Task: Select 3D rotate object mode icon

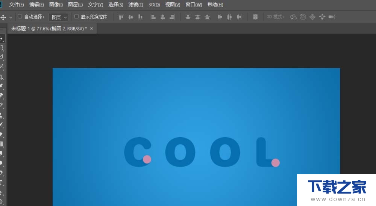Action: pyautogui.click(x=293, y=17)
